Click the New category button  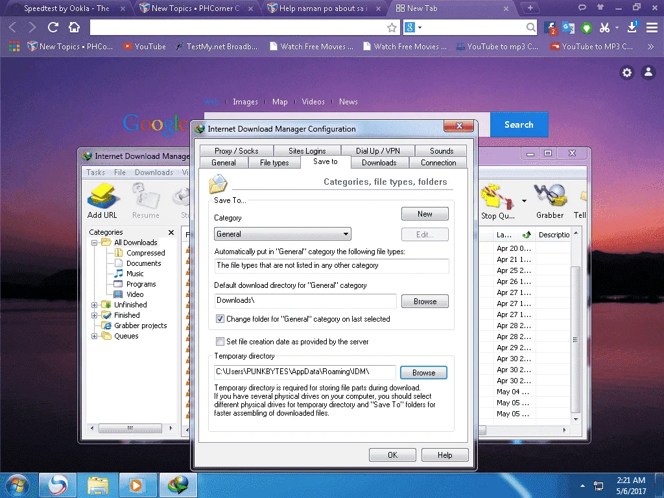(x=425, y=214)
